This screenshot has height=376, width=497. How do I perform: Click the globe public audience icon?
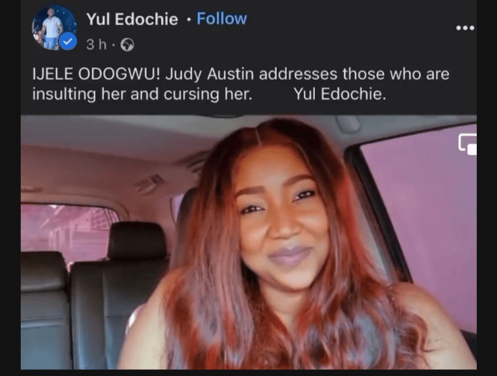127,45
